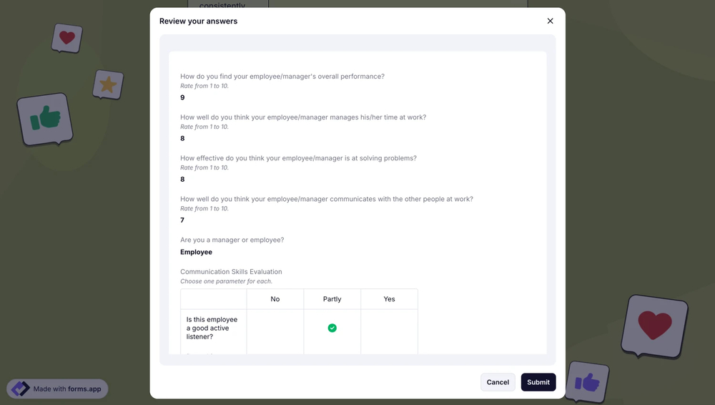Close the Review your answers dialog
The width and height of the screenshot is (715, 405).
point(550,21)
